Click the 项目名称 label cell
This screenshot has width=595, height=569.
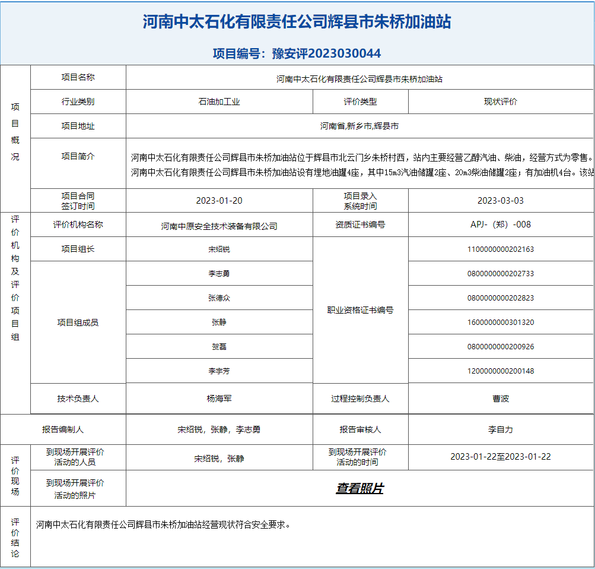pos(78,77)
